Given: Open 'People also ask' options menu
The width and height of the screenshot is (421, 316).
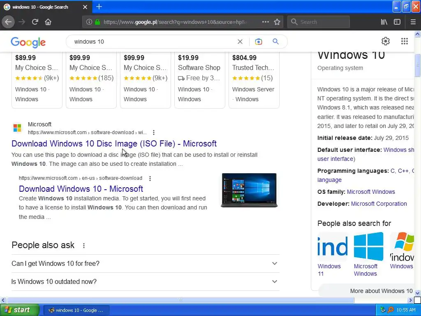Looking at the screenshot, I should coord(84,245).
